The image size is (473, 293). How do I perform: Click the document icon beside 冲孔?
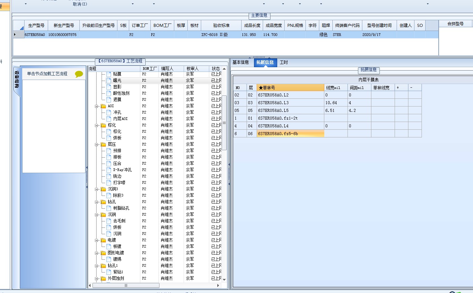tap(109, 112)
